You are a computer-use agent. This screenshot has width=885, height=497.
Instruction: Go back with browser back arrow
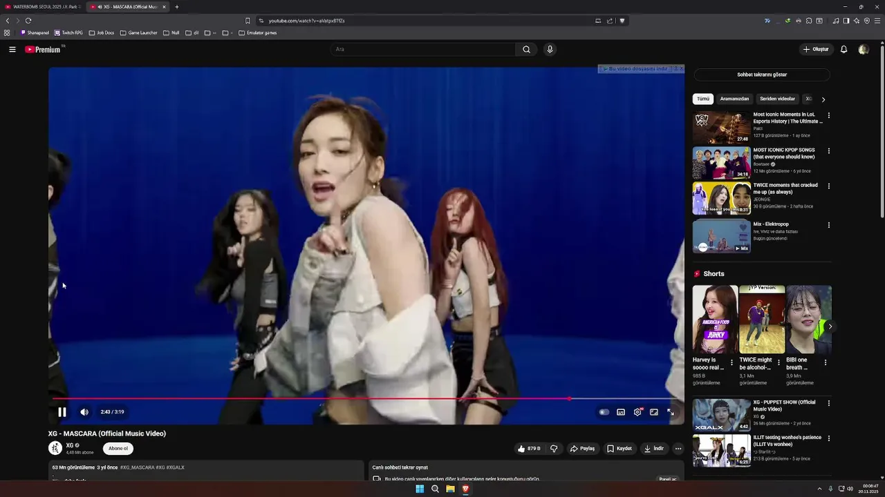8,21
